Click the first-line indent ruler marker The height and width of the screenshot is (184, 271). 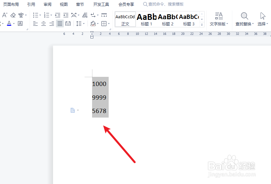pos(92,33)
